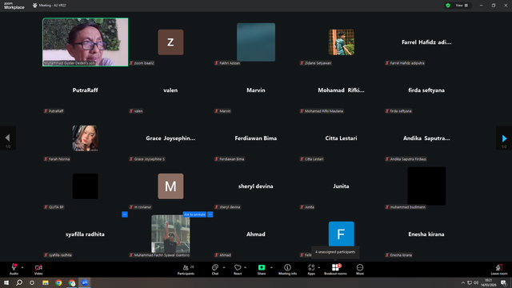Open the React heart menu
This screenshot has height=288, width=512.
tap(238, 269)
